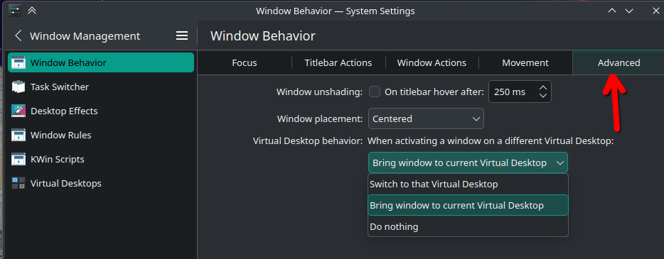Go back using the left arrow icon

(x=18, y=36)
